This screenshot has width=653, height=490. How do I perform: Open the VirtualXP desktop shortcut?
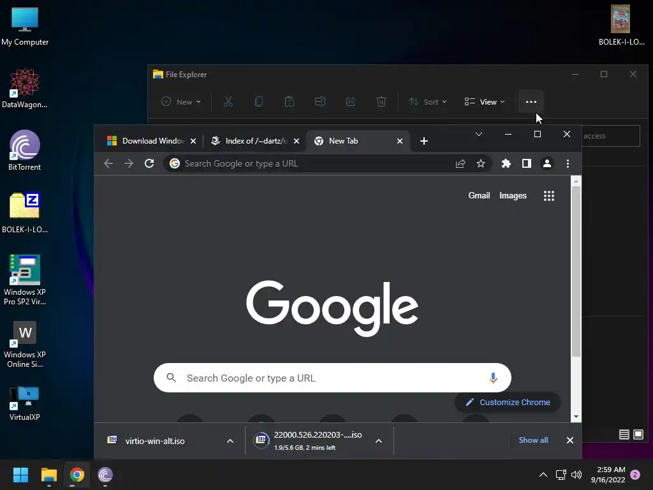click(x=25, y=404)
